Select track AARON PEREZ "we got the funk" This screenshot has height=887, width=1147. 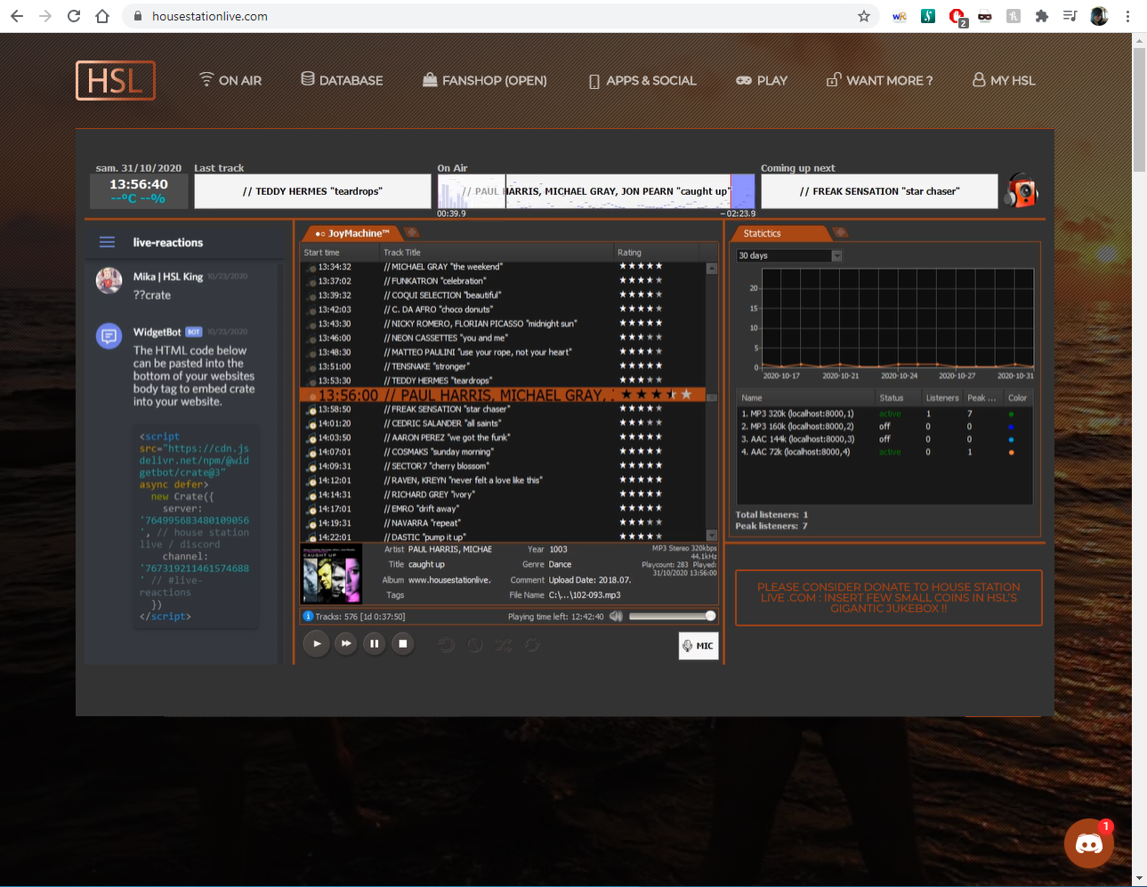[x=503, y=438]
